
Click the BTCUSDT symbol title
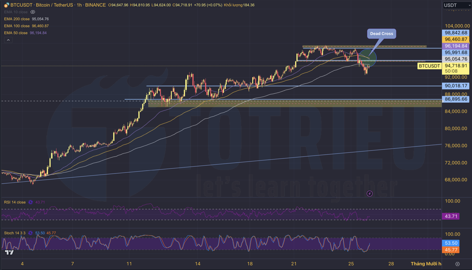(x=21, y=5)
